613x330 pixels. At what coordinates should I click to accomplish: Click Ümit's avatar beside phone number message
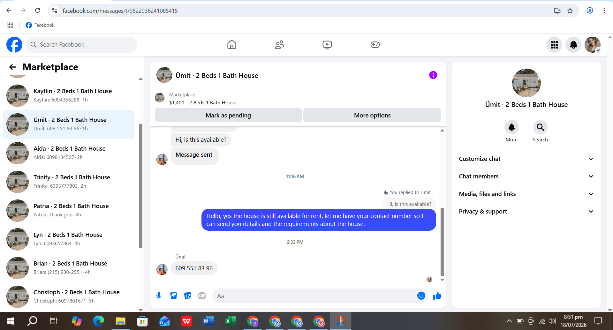point(162,269)
